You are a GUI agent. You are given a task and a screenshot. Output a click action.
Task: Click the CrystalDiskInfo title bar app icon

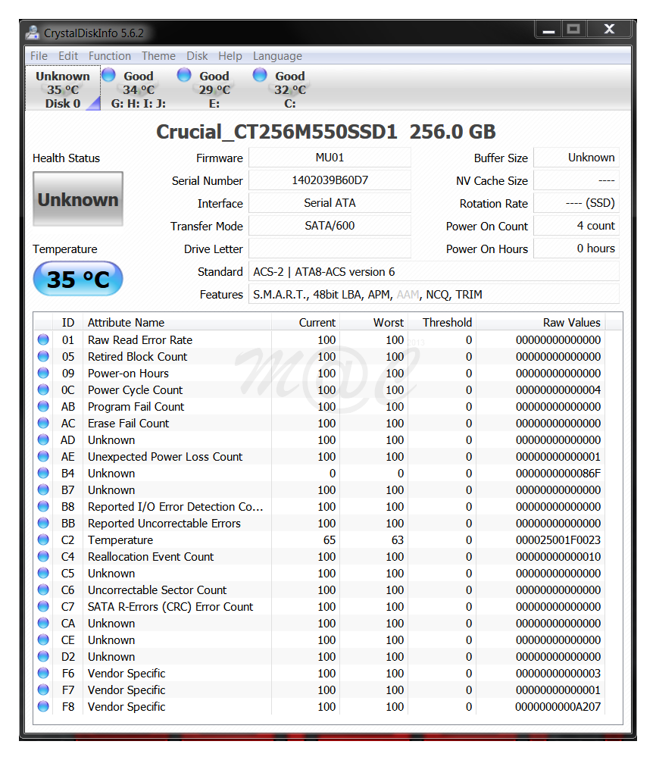[33, 33]
